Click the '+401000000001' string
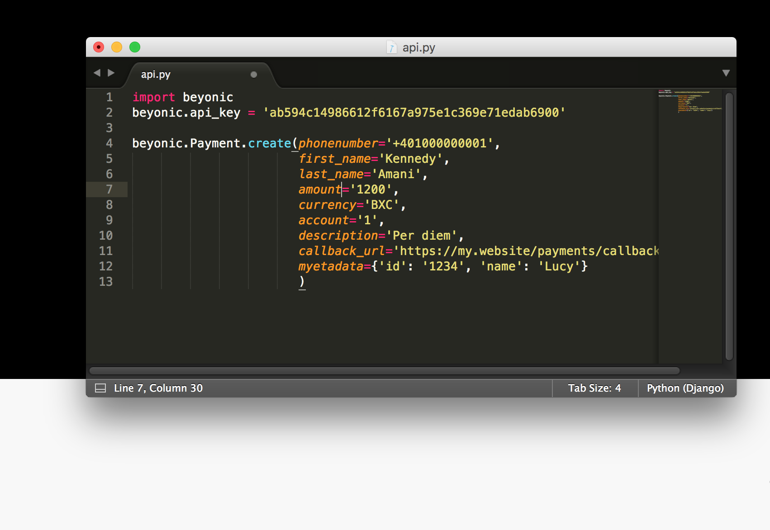This screenshot has width=770, height=530. pyautogui.click(x=440, y=143)
